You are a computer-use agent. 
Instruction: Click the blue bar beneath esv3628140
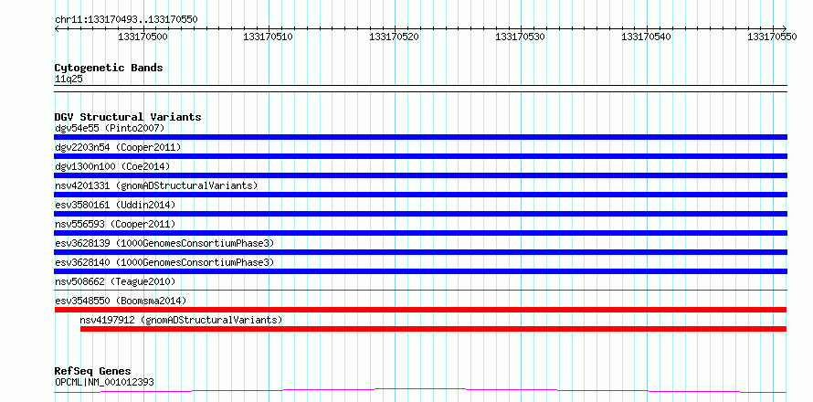[x=420, y=271]
